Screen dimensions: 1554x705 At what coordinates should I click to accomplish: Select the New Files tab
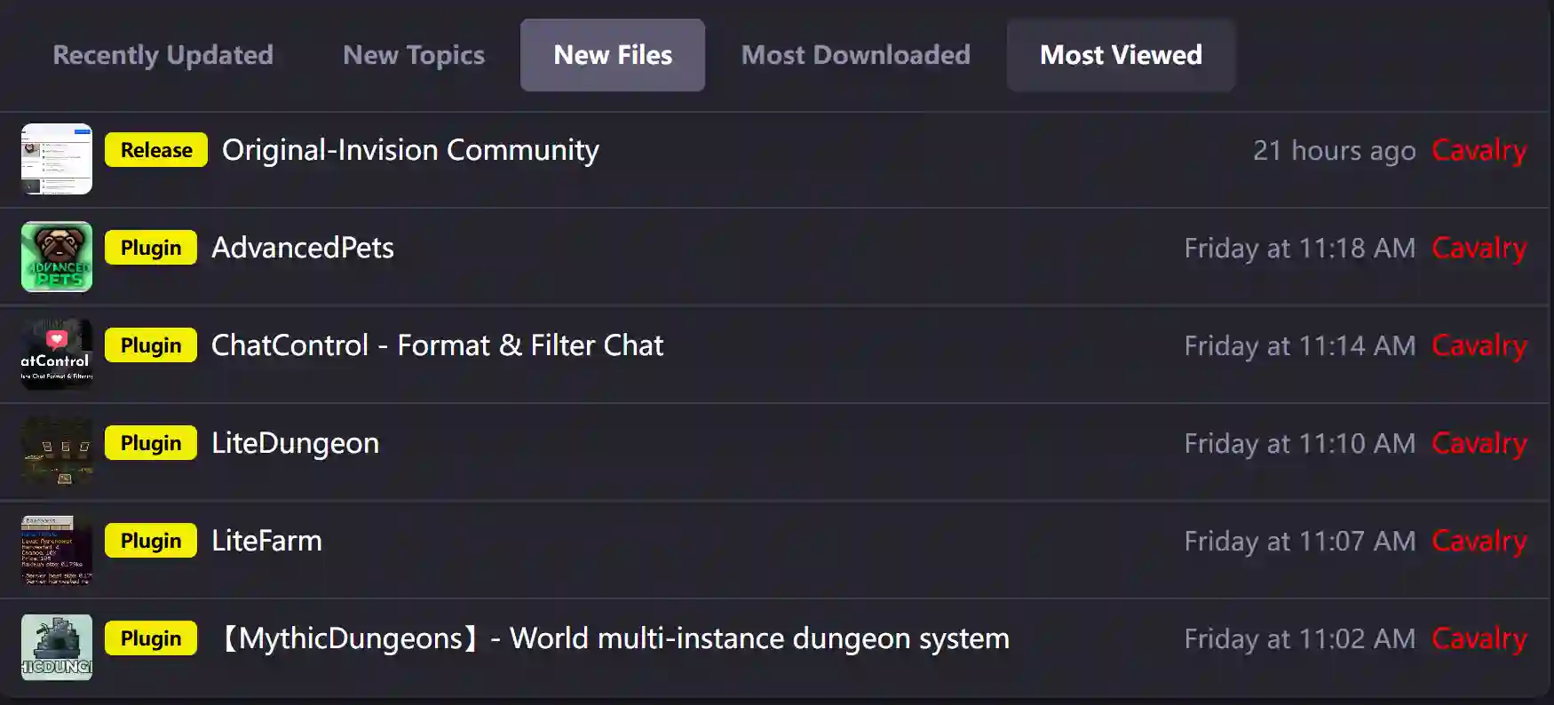point(613,55)
